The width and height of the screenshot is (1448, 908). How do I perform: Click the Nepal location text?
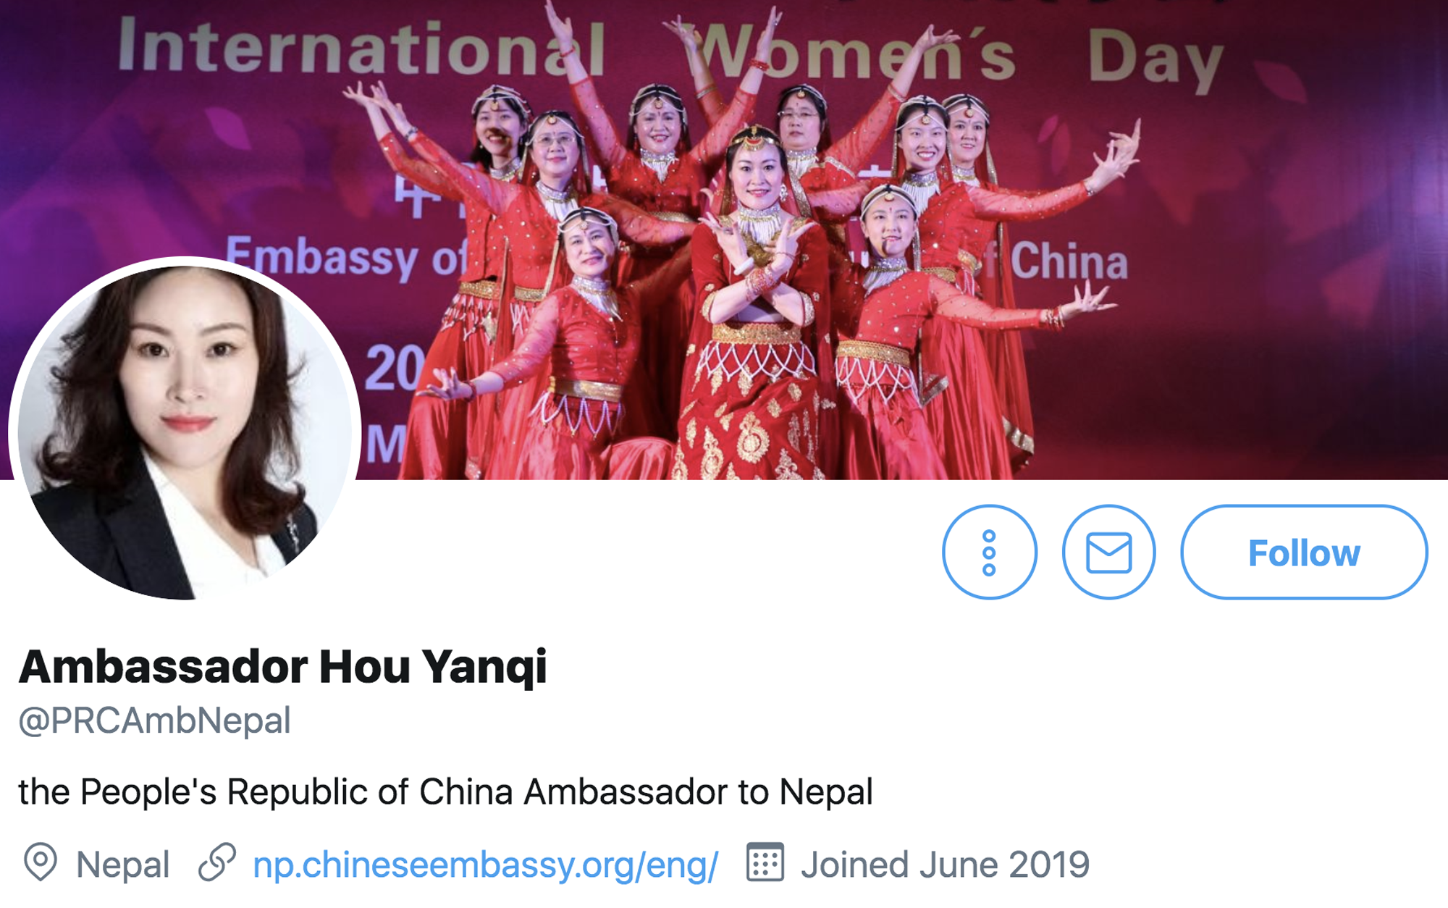[122, 865]
